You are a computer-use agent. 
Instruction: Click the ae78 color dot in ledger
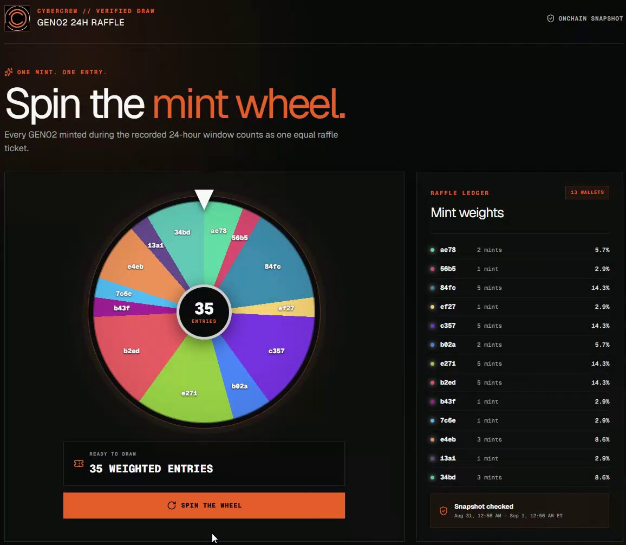point(432,250)
